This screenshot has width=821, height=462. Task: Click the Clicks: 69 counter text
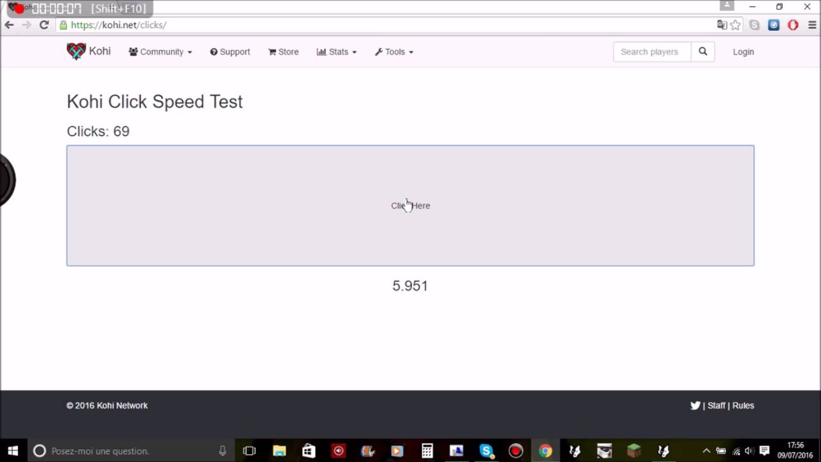(98, 132)
